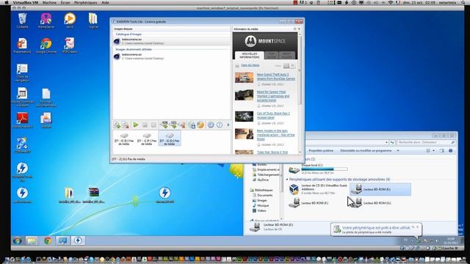
Task: Click the Grand Theft Auto news thumbnail
Action: pyautogui.click(x=244, y=78)
